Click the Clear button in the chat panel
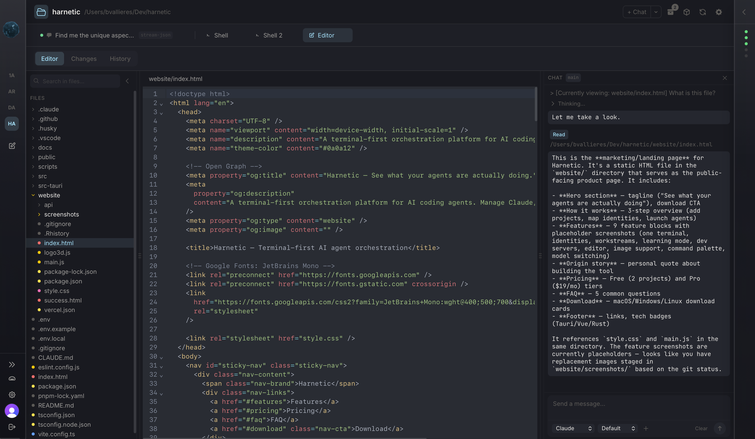This screenshot has width=755, height=439. pos(701,428)
